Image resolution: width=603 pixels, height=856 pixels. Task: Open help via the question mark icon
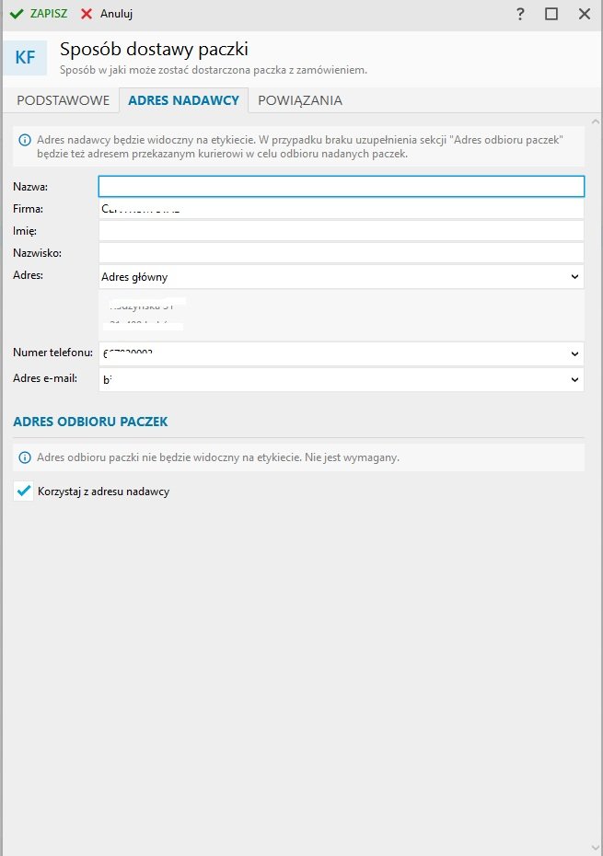[520, 14]
